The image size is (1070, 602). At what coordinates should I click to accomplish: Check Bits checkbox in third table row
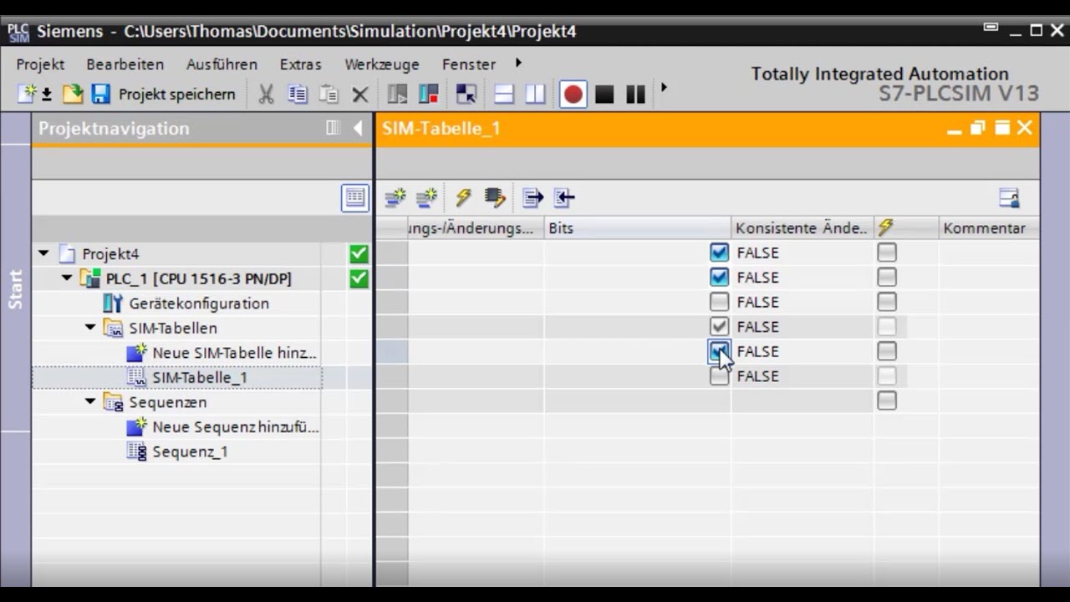pyautogui.click(x=719, y=302)
